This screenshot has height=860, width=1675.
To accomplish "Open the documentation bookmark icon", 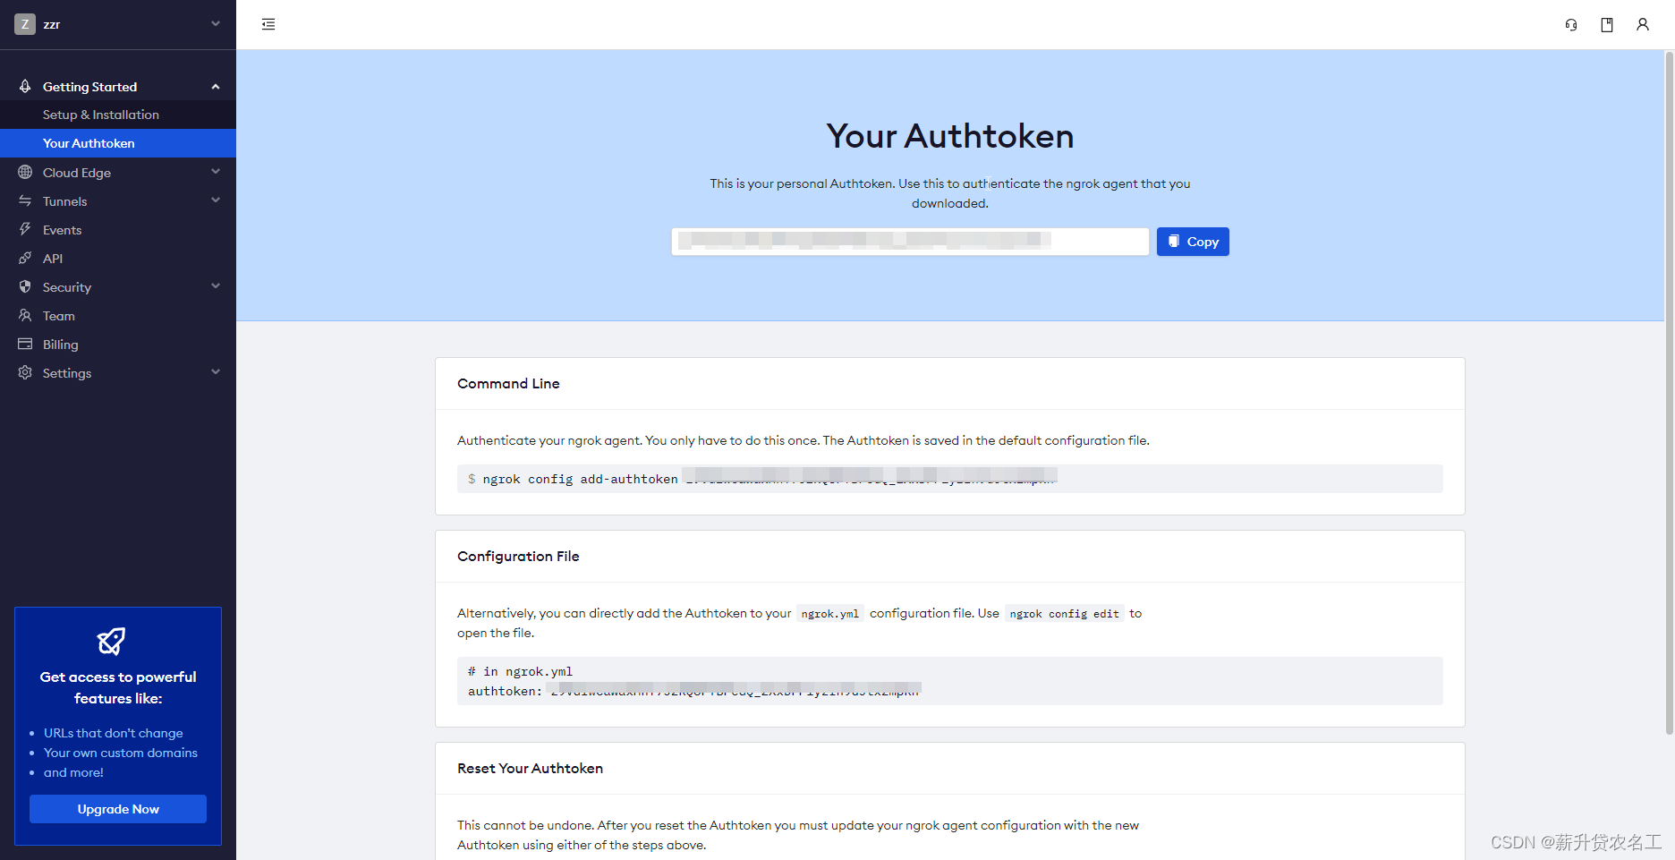I will coord(1607,24).
